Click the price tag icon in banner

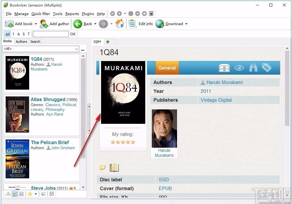tap(267, 68)
